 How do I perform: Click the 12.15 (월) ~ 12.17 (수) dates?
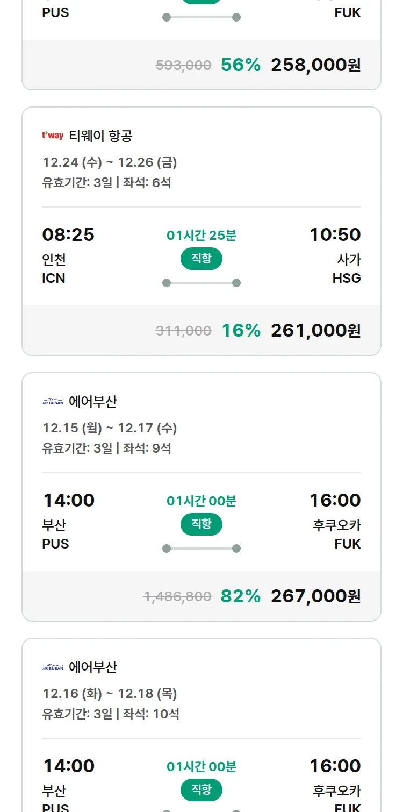[110, 428]
